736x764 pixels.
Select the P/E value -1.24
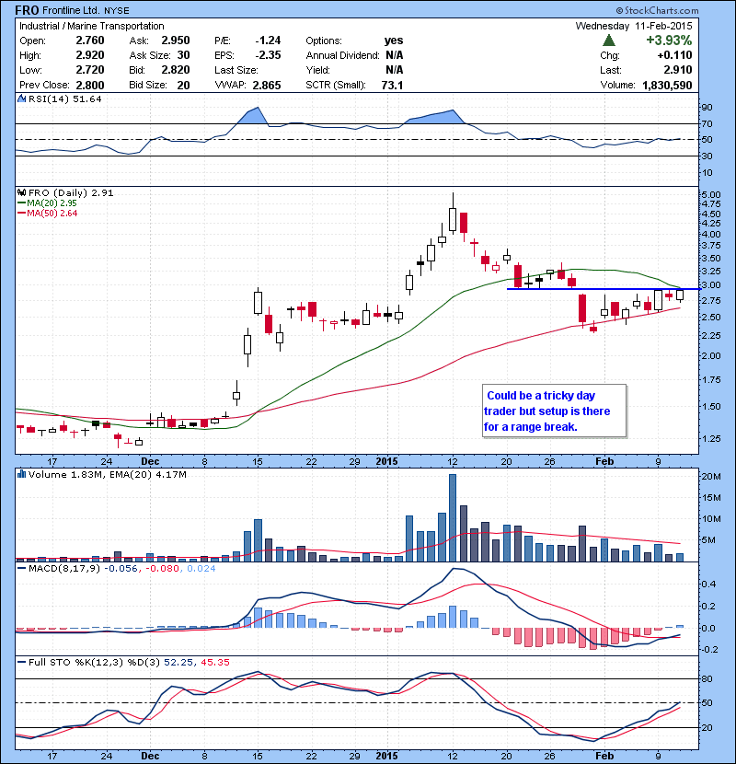pyautogui.click(x=269, y=41)
